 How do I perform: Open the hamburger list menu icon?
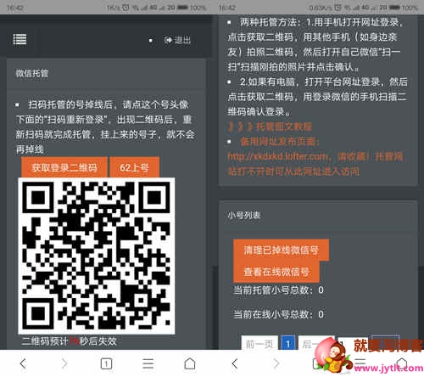pyautogui.click(x=20, y=39)
